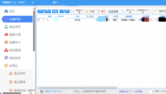This screenshot has height=94, width=166.
Task: Open the 首页 home page
Action: pyautogui.click(x=10, y=11)
